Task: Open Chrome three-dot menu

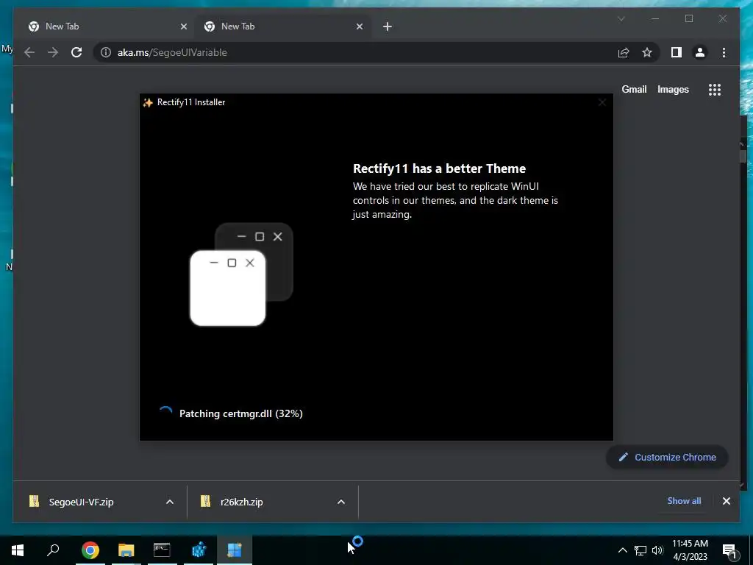Action: point(724,52)
